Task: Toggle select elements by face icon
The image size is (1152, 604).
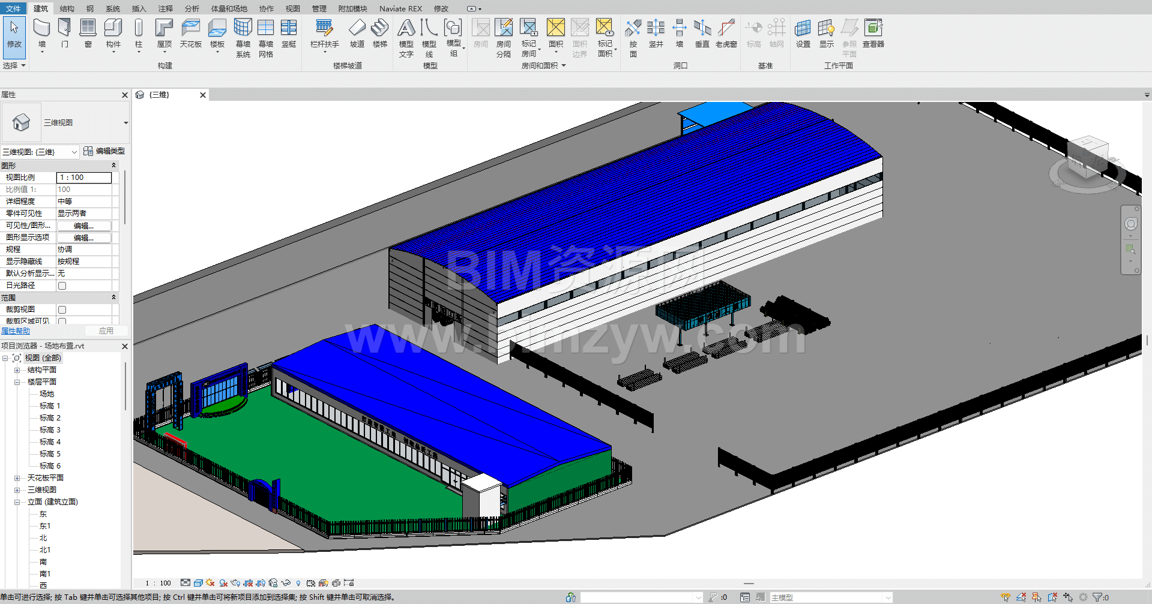Action: 1052,597
